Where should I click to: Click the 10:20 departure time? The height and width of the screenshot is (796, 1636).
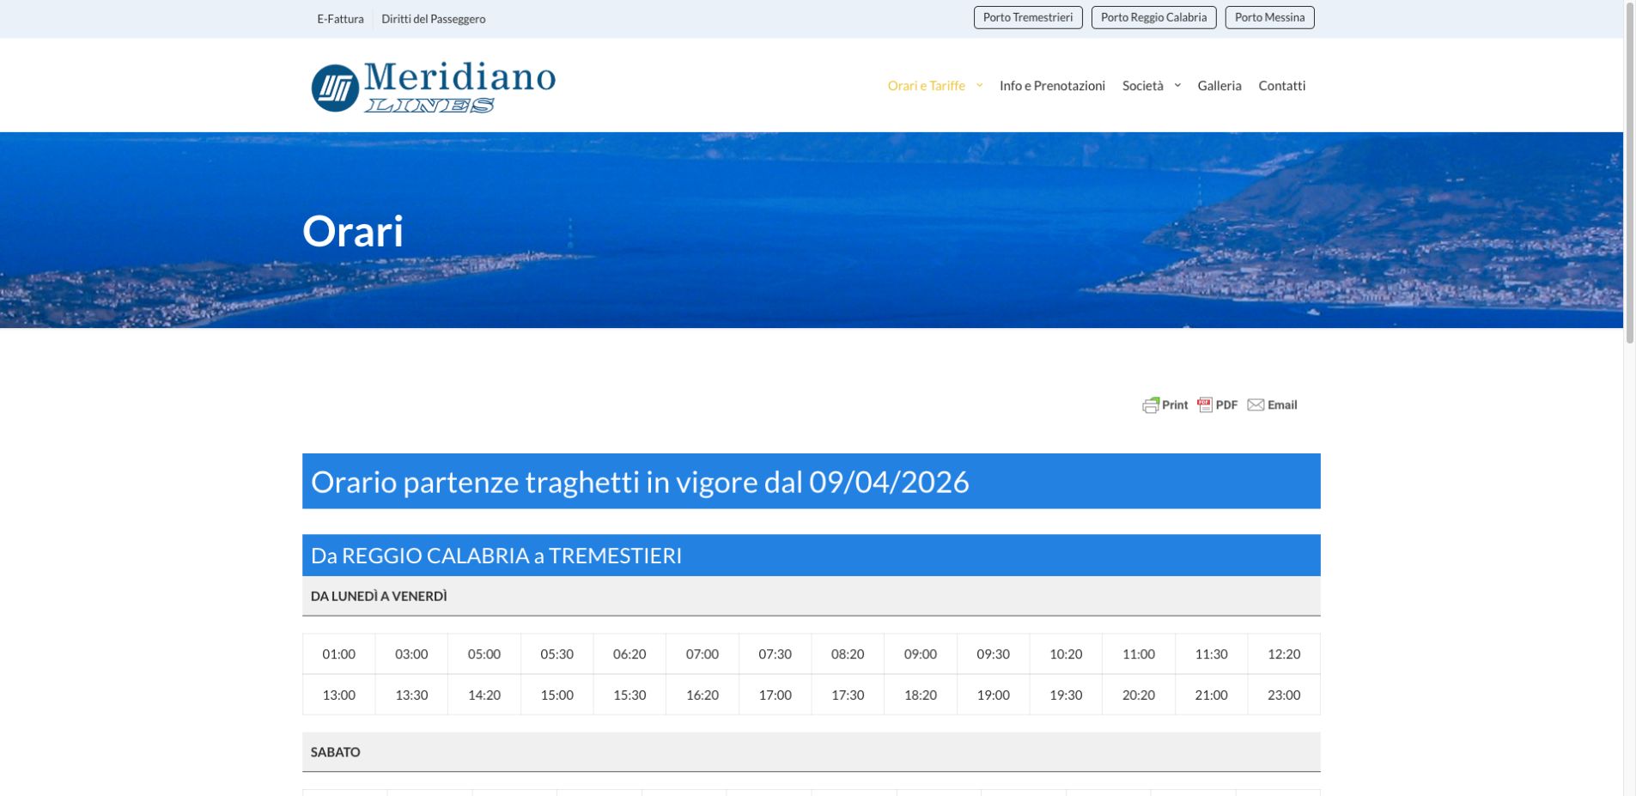1066,654
